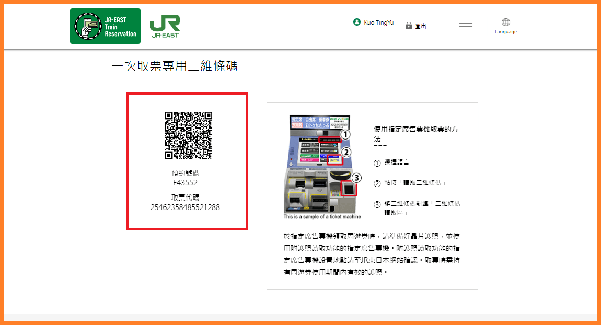Click the JR-EAST Train Reservation green logo
This screenshot has height=325, width=601.
click(x=105, y=26)
